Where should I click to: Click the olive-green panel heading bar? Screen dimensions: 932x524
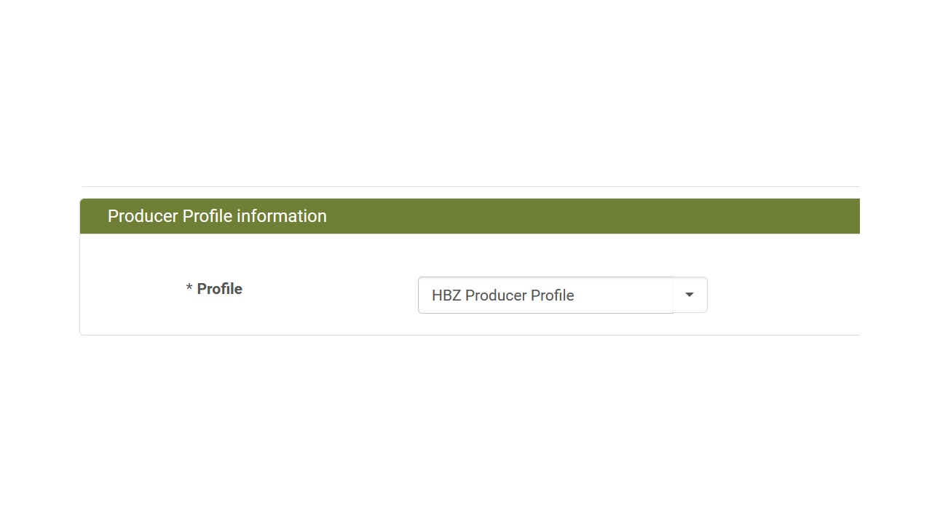pos(469,216)
